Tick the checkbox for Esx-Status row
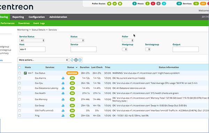This screenshot has height=133, width=209. [x=20, y=73]
